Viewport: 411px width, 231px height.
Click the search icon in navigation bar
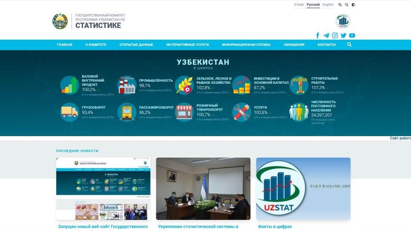[349, 44]
